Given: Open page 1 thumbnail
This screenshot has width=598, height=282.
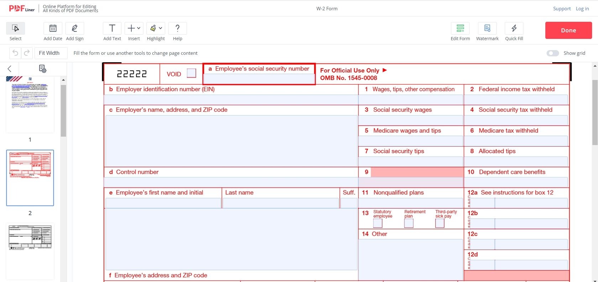Looking at the screenshot, I should pos(30,105).
